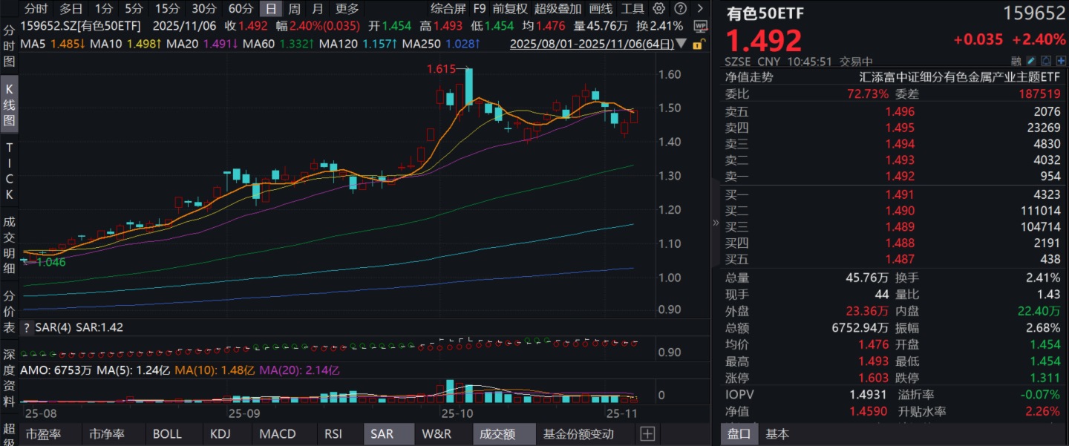Switch to the MACD indicator tab

(x=278, y=434)
